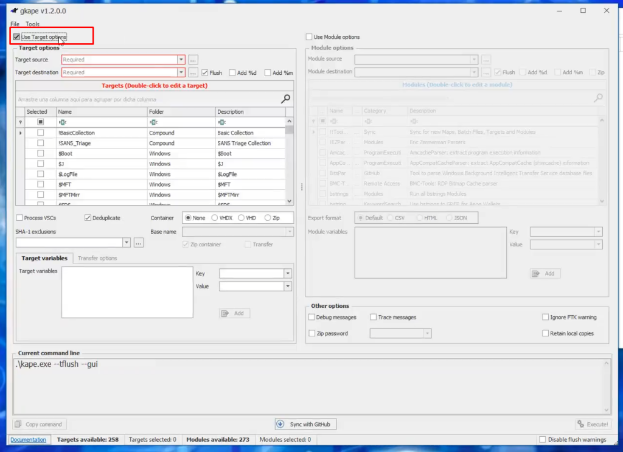623x452 pixels.
Task: Open the Target source dropdown
Action: tap(181, 60)
